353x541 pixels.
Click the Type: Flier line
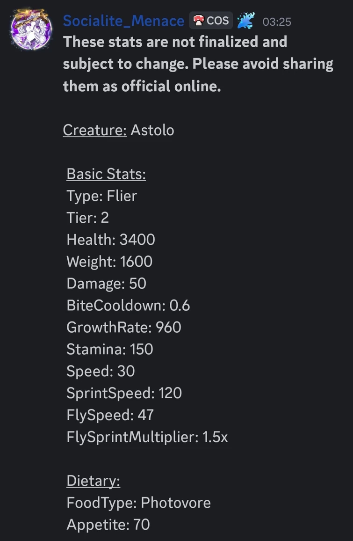click(x=101, y=196)
